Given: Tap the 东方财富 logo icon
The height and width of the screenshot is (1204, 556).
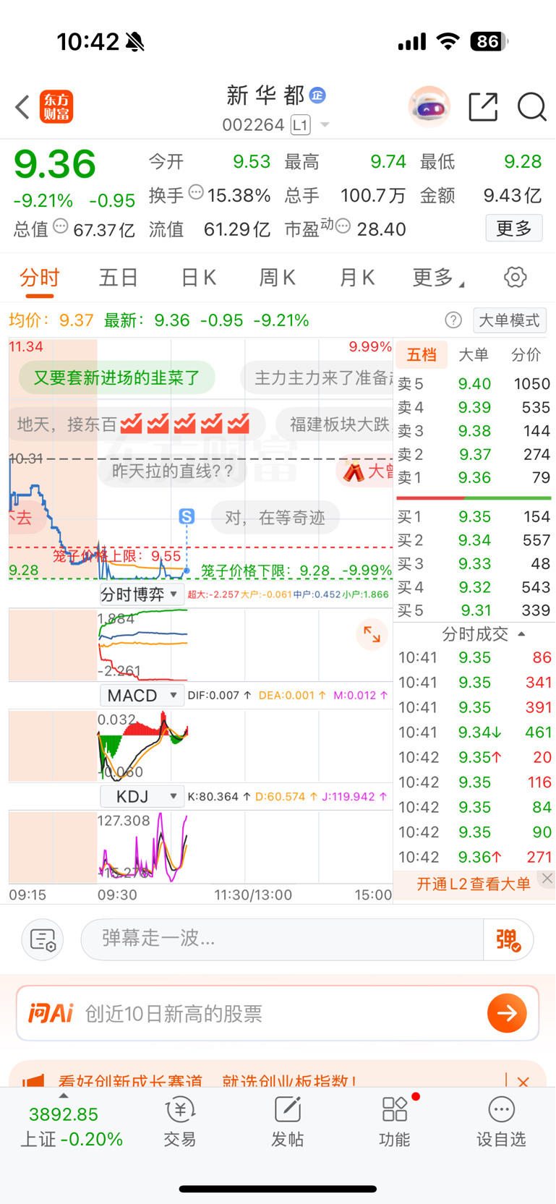Looking at the screenshot, I should click(x=56, y=107).
